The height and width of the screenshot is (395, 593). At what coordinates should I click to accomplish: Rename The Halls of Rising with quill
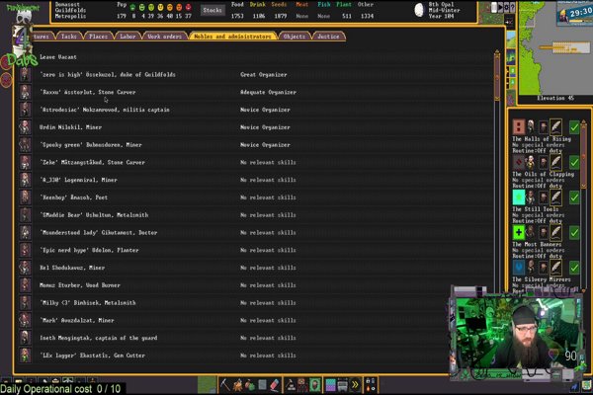(x=555, y=127)
